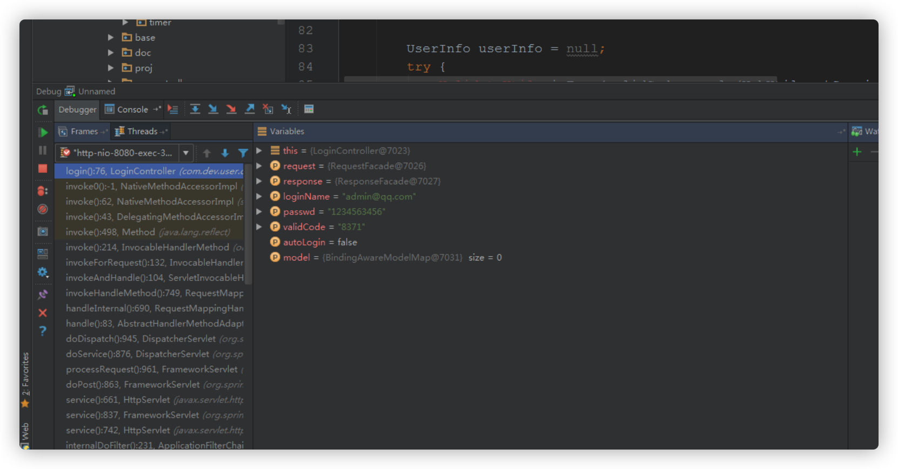Select frame invoke0():-1, NativeMethodAccessorImpl
Image resolution: width=898 pixels, height=469 pixels.
pos(149,186)
